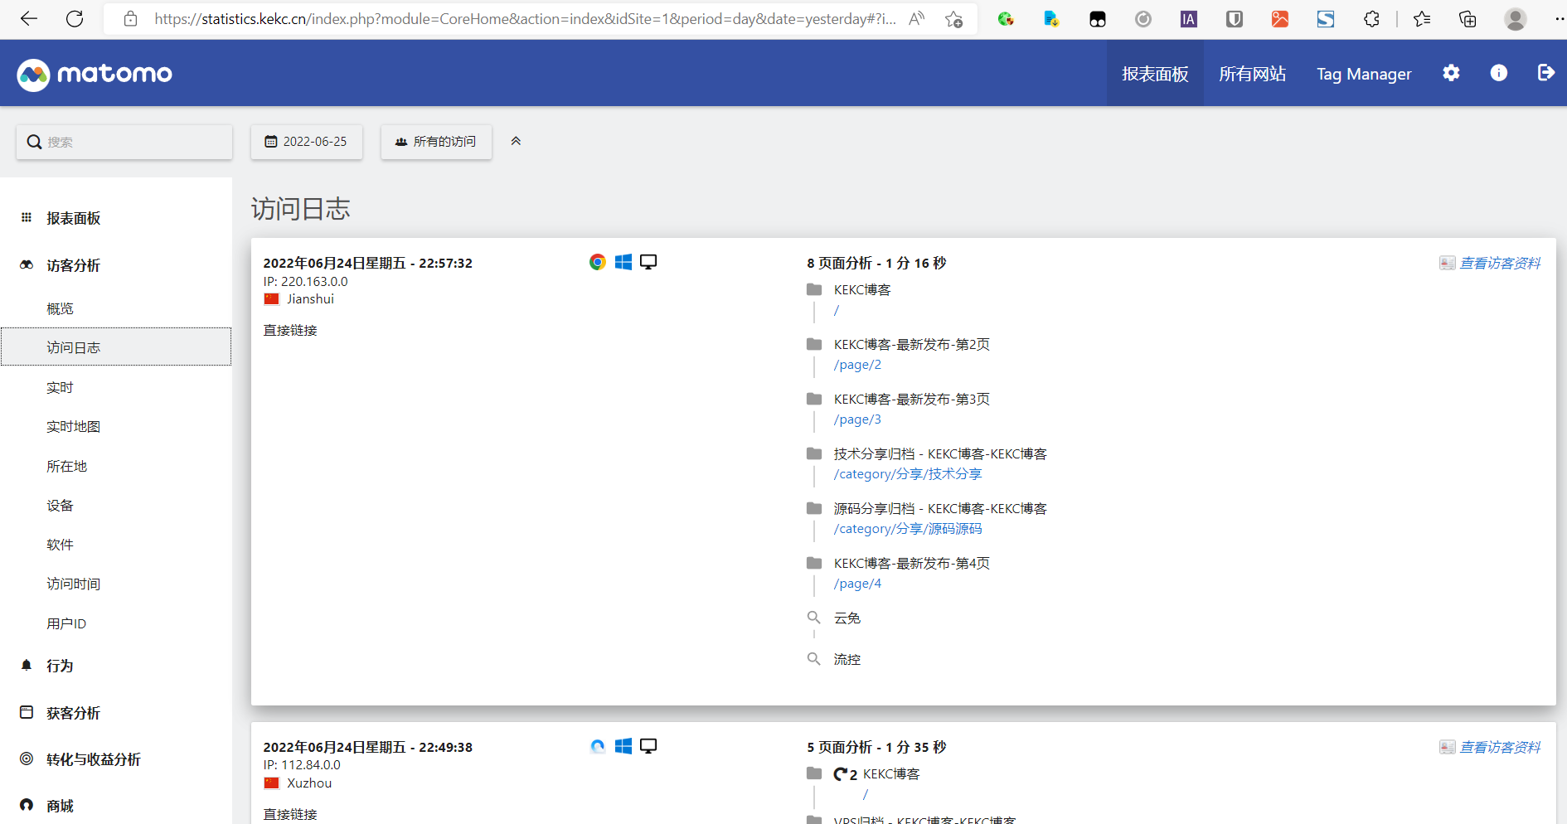Viewport: 1567px width, 824px height.
Task: Open the Tag Manager tab
Action: point(1363,73)
